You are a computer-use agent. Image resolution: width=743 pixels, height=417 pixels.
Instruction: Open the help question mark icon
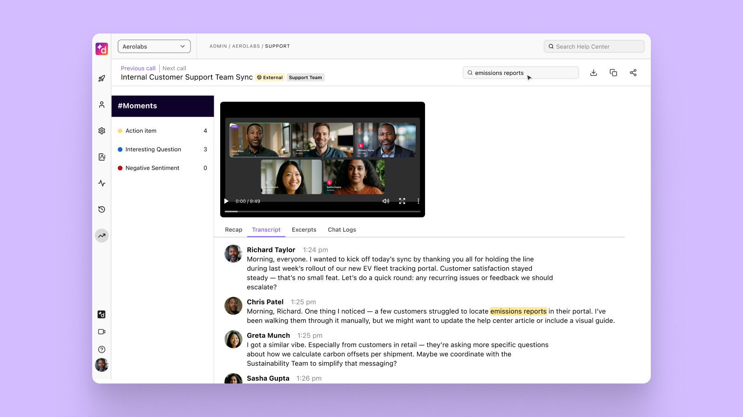[101, 350]
